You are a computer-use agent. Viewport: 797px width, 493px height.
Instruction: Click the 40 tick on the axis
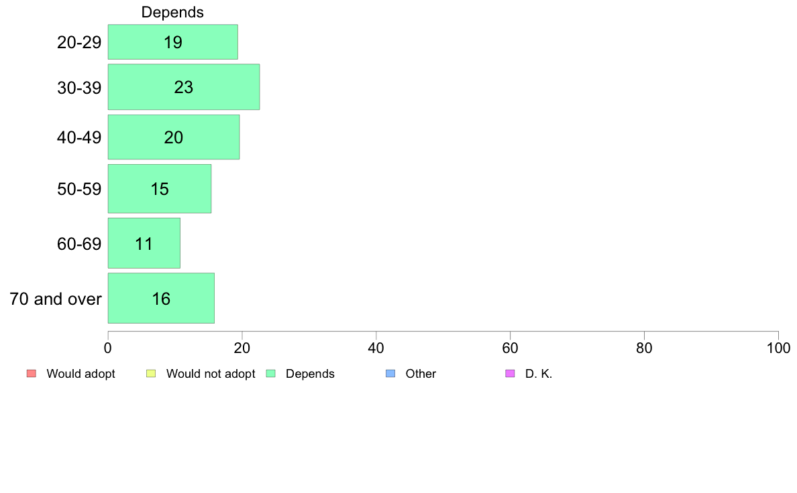click(376, 348)
